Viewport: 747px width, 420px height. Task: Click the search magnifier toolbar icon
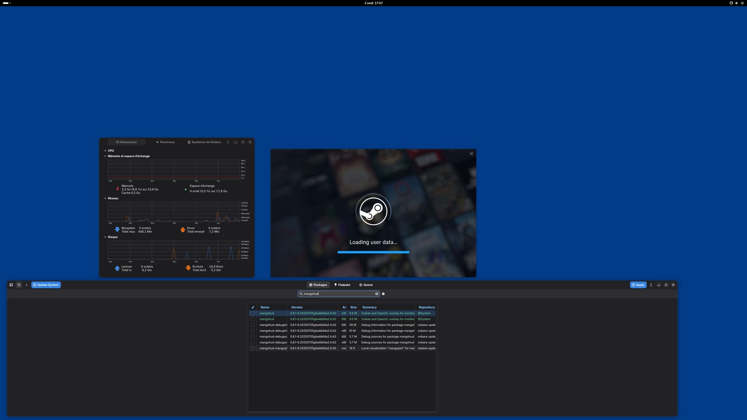pyautogui.click(x=19, y=285)
